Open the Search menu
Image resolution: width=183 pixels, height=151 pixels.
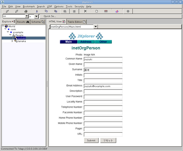[x=41, y=7]
